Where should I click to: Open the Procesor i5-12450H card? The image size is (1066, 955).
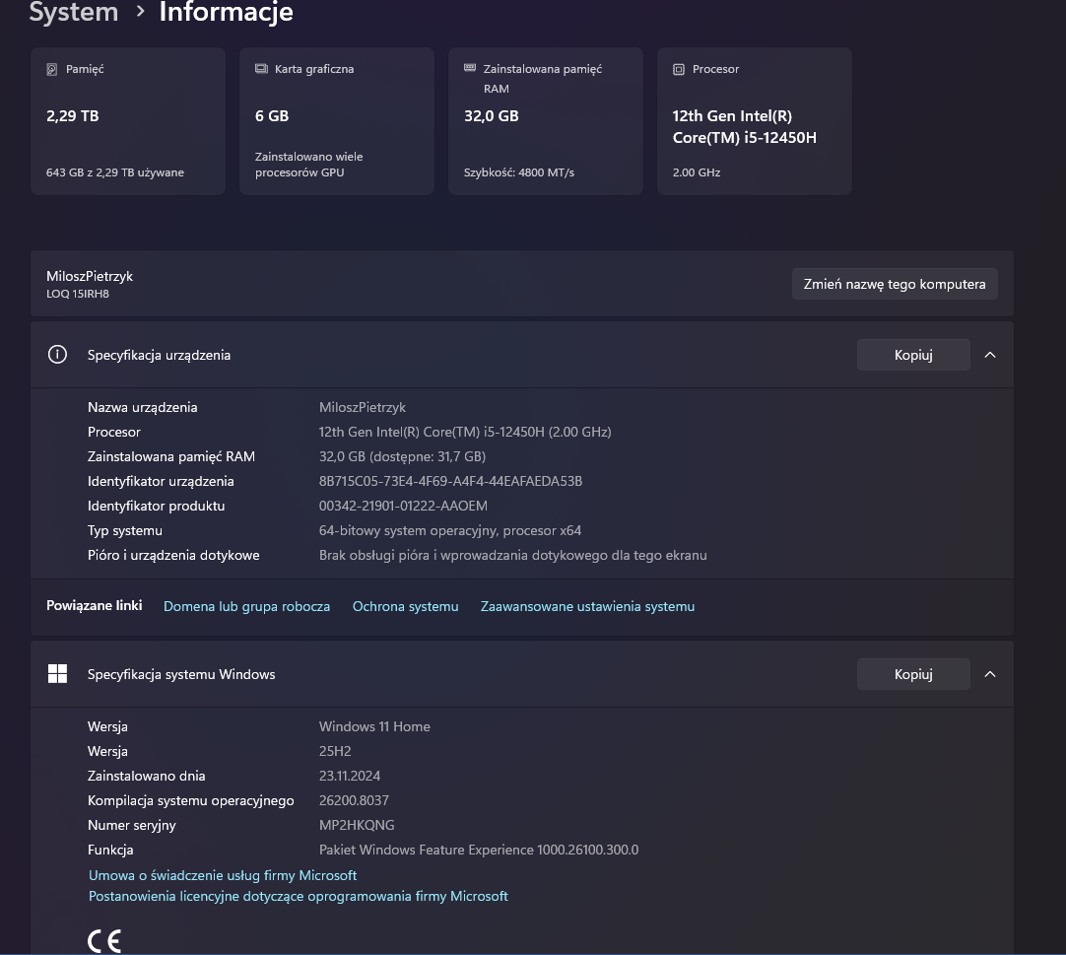[754, 121]
